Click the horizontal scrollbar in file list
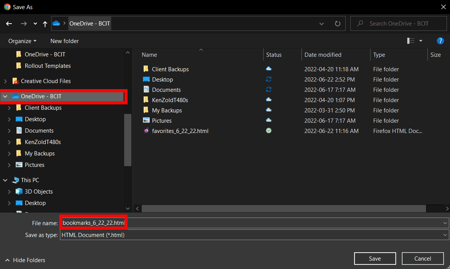The width and height of the screenshot is (450, 269). coord(283,208)
